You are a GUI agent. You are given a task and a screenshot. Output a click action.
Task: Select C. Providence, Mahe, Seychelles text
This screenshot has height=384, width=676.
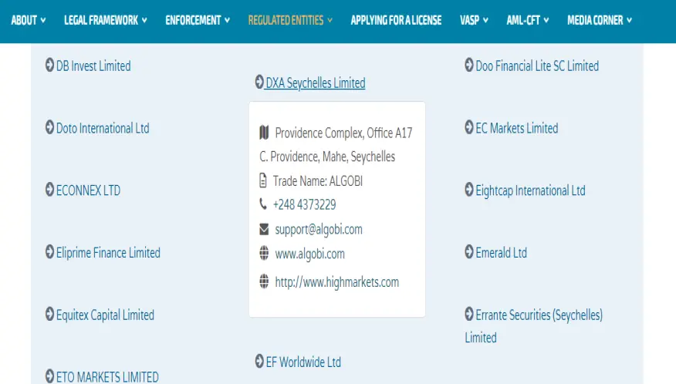click(327, 157)
